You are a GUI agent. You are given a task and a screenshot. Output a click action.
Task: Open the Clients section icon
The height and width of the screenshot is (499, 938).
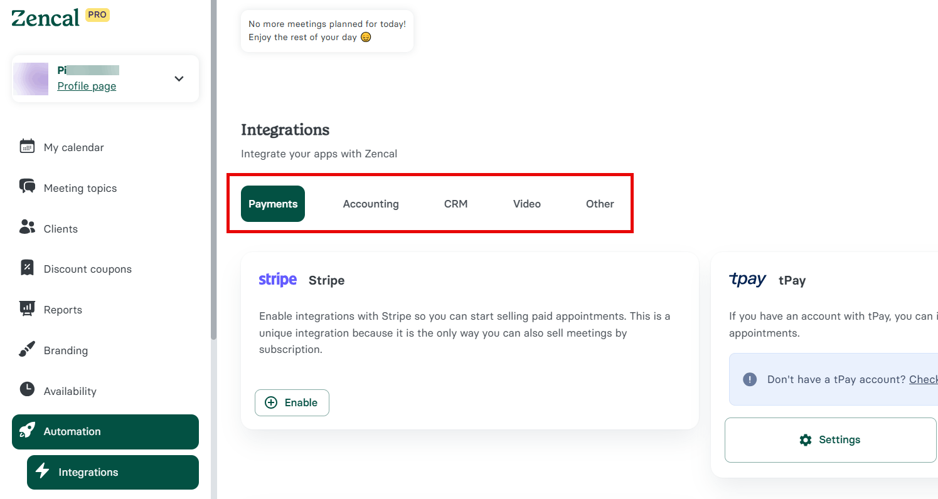pyautogui.click(x=27, y=228)
